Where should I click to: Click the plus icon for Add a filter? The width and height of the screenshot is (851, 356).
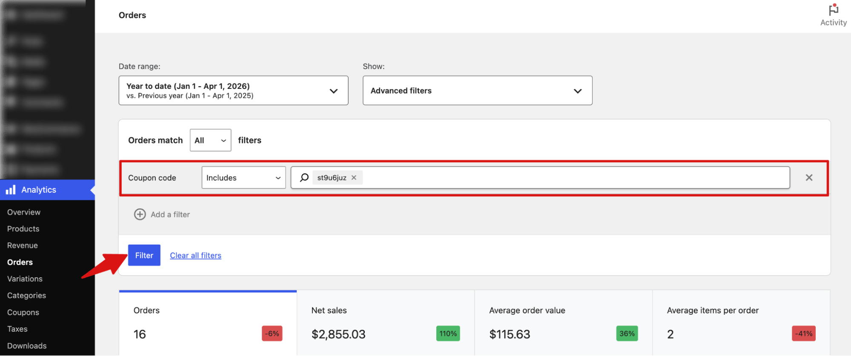[x=140, y=214]
